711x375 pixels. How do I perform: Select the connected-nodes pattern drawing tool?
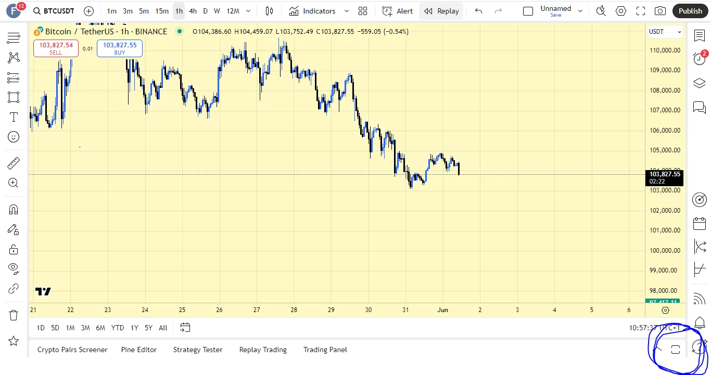coord(14,58)
